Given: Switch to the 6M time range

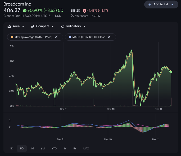Looking at the screenshot, I should tap(43, 149).
